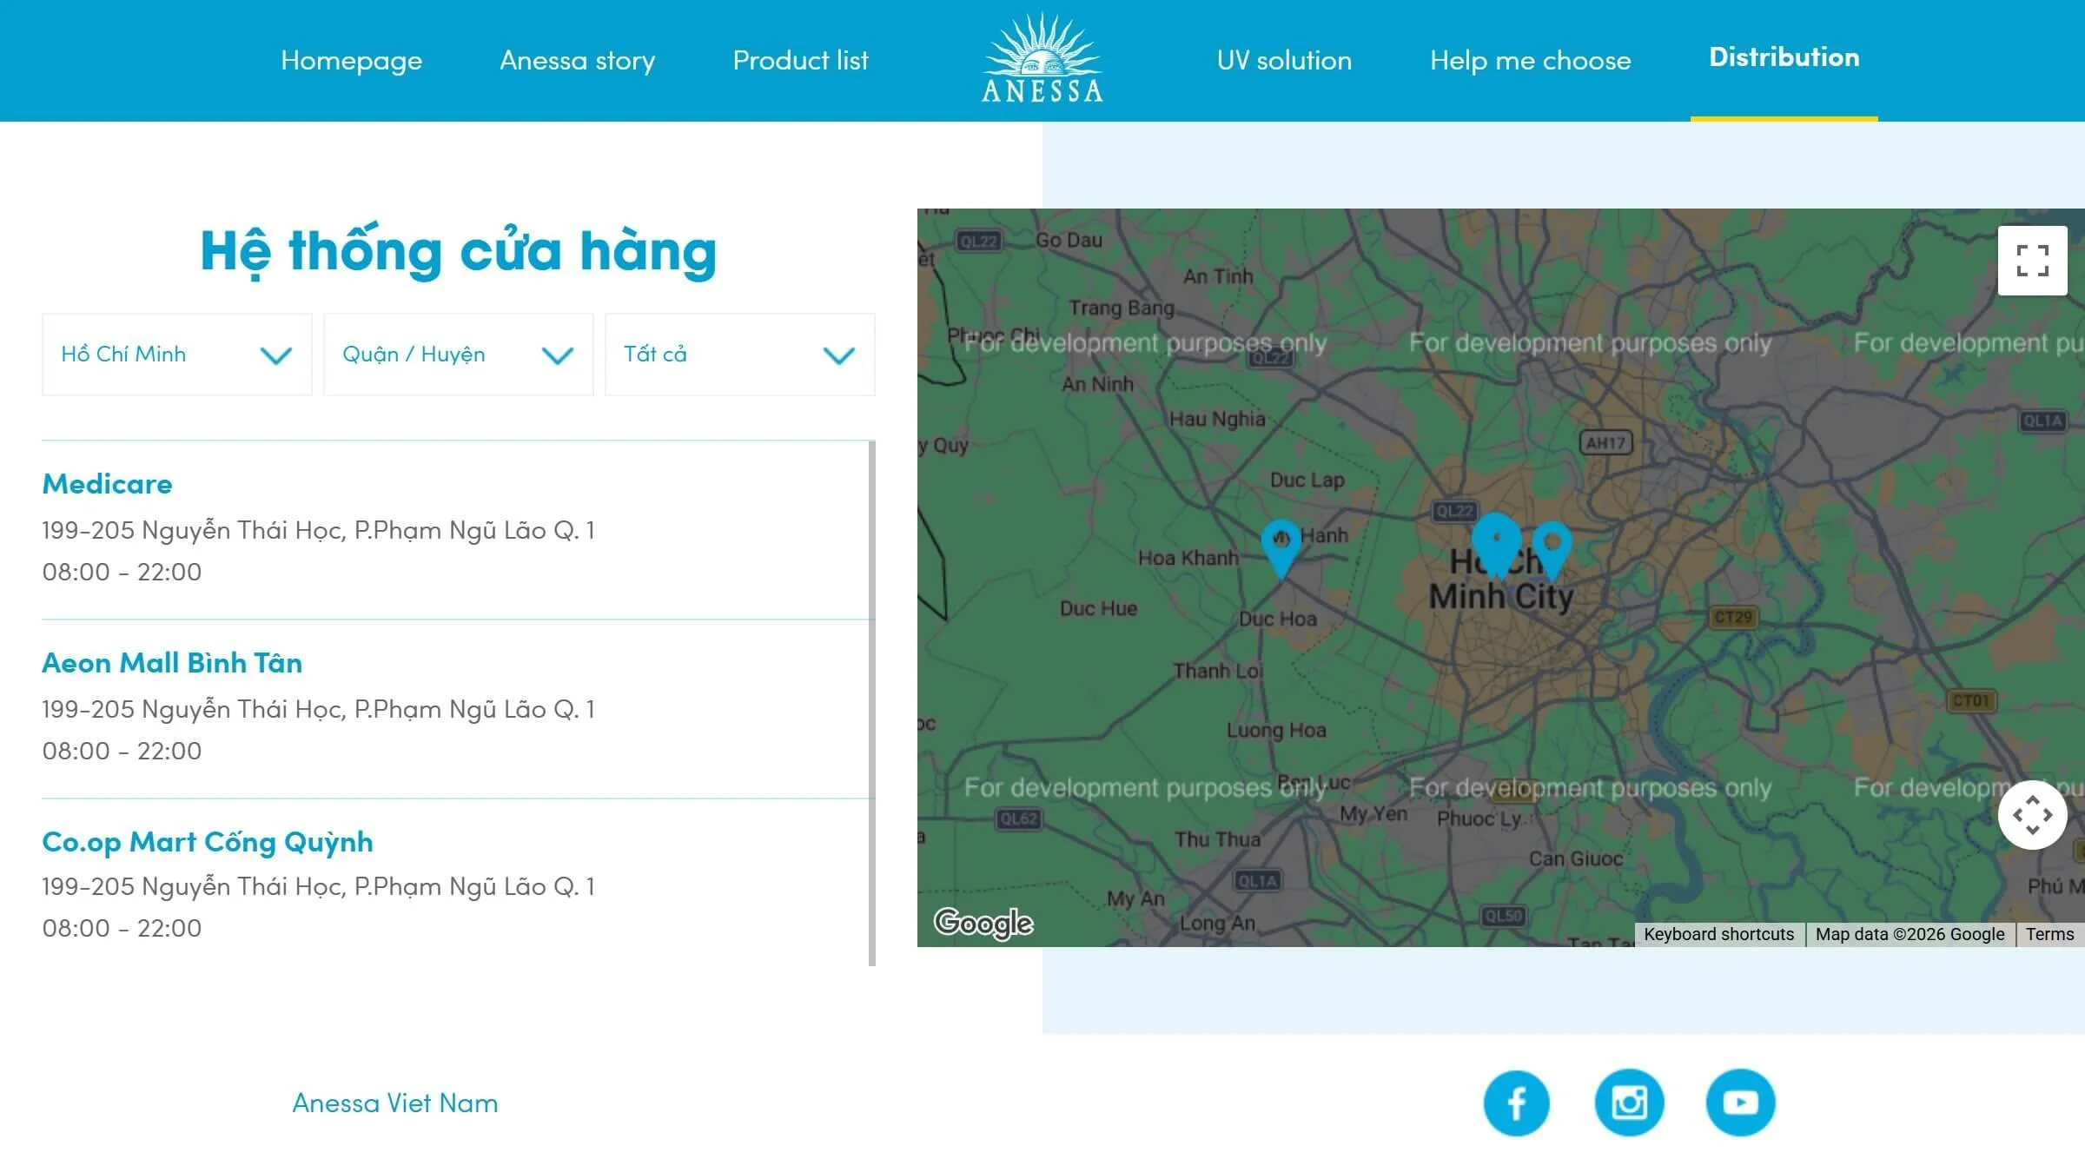The image size is (2085, 1173).
Task: Open UV solution menu item
Action: click(x=1284, y=60)
